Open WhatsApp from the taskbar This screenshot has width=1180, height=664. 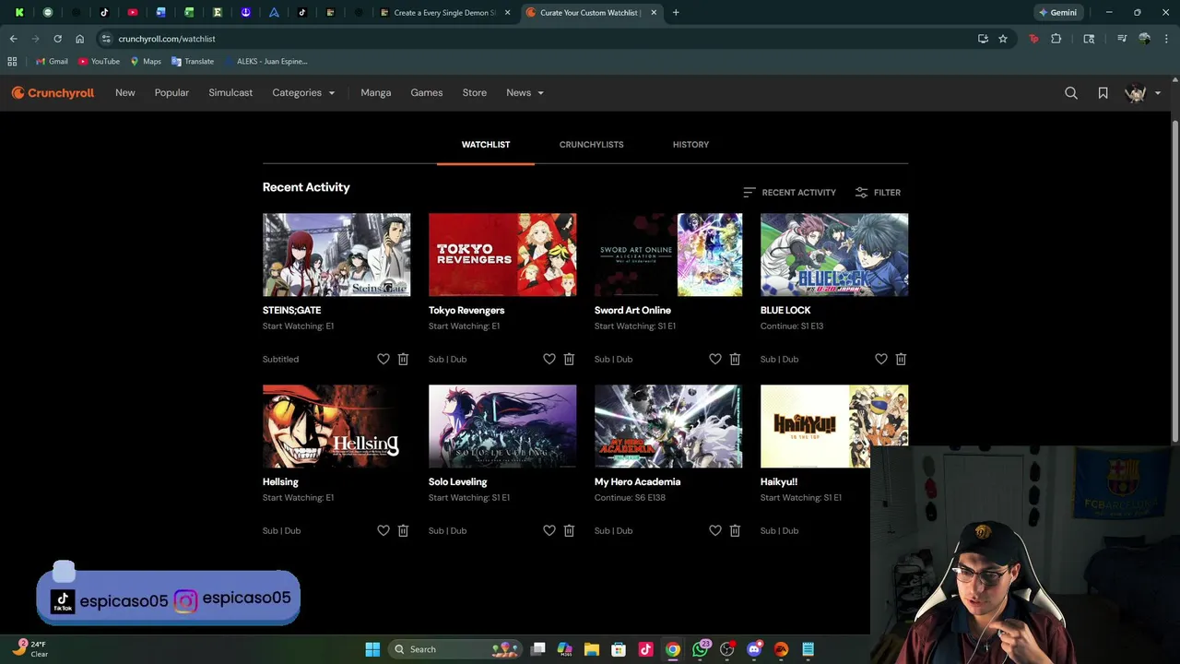[701, 649]
